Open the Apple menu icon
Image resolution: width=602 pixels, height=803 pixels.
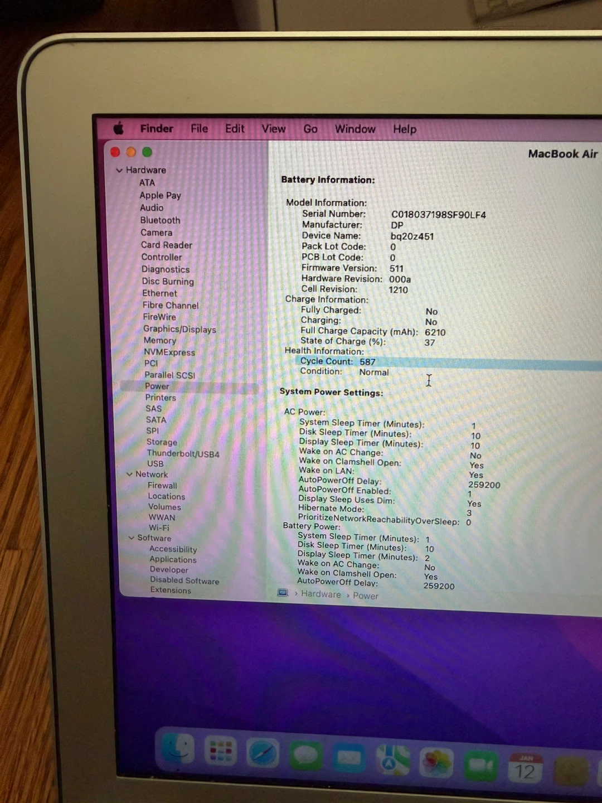[119, 128]
